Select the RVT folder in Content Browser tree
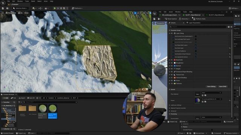Image resolution: width=241 pixels, height=135 pixels. (9, 119)
